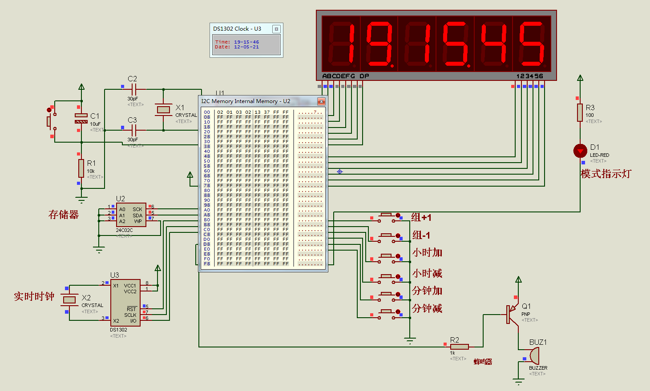Select the U2 24C02C memory chip
Image resolution: width=650 pixels, height=391 pixels.
point(131,215)
